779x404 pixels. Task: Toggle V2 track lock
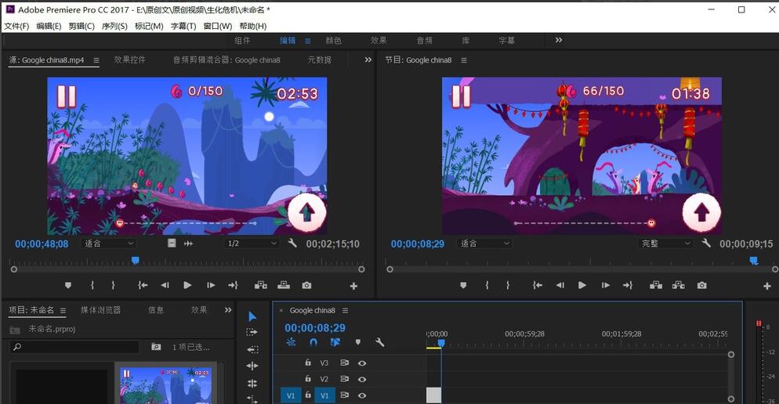click(x=308, y=379)
